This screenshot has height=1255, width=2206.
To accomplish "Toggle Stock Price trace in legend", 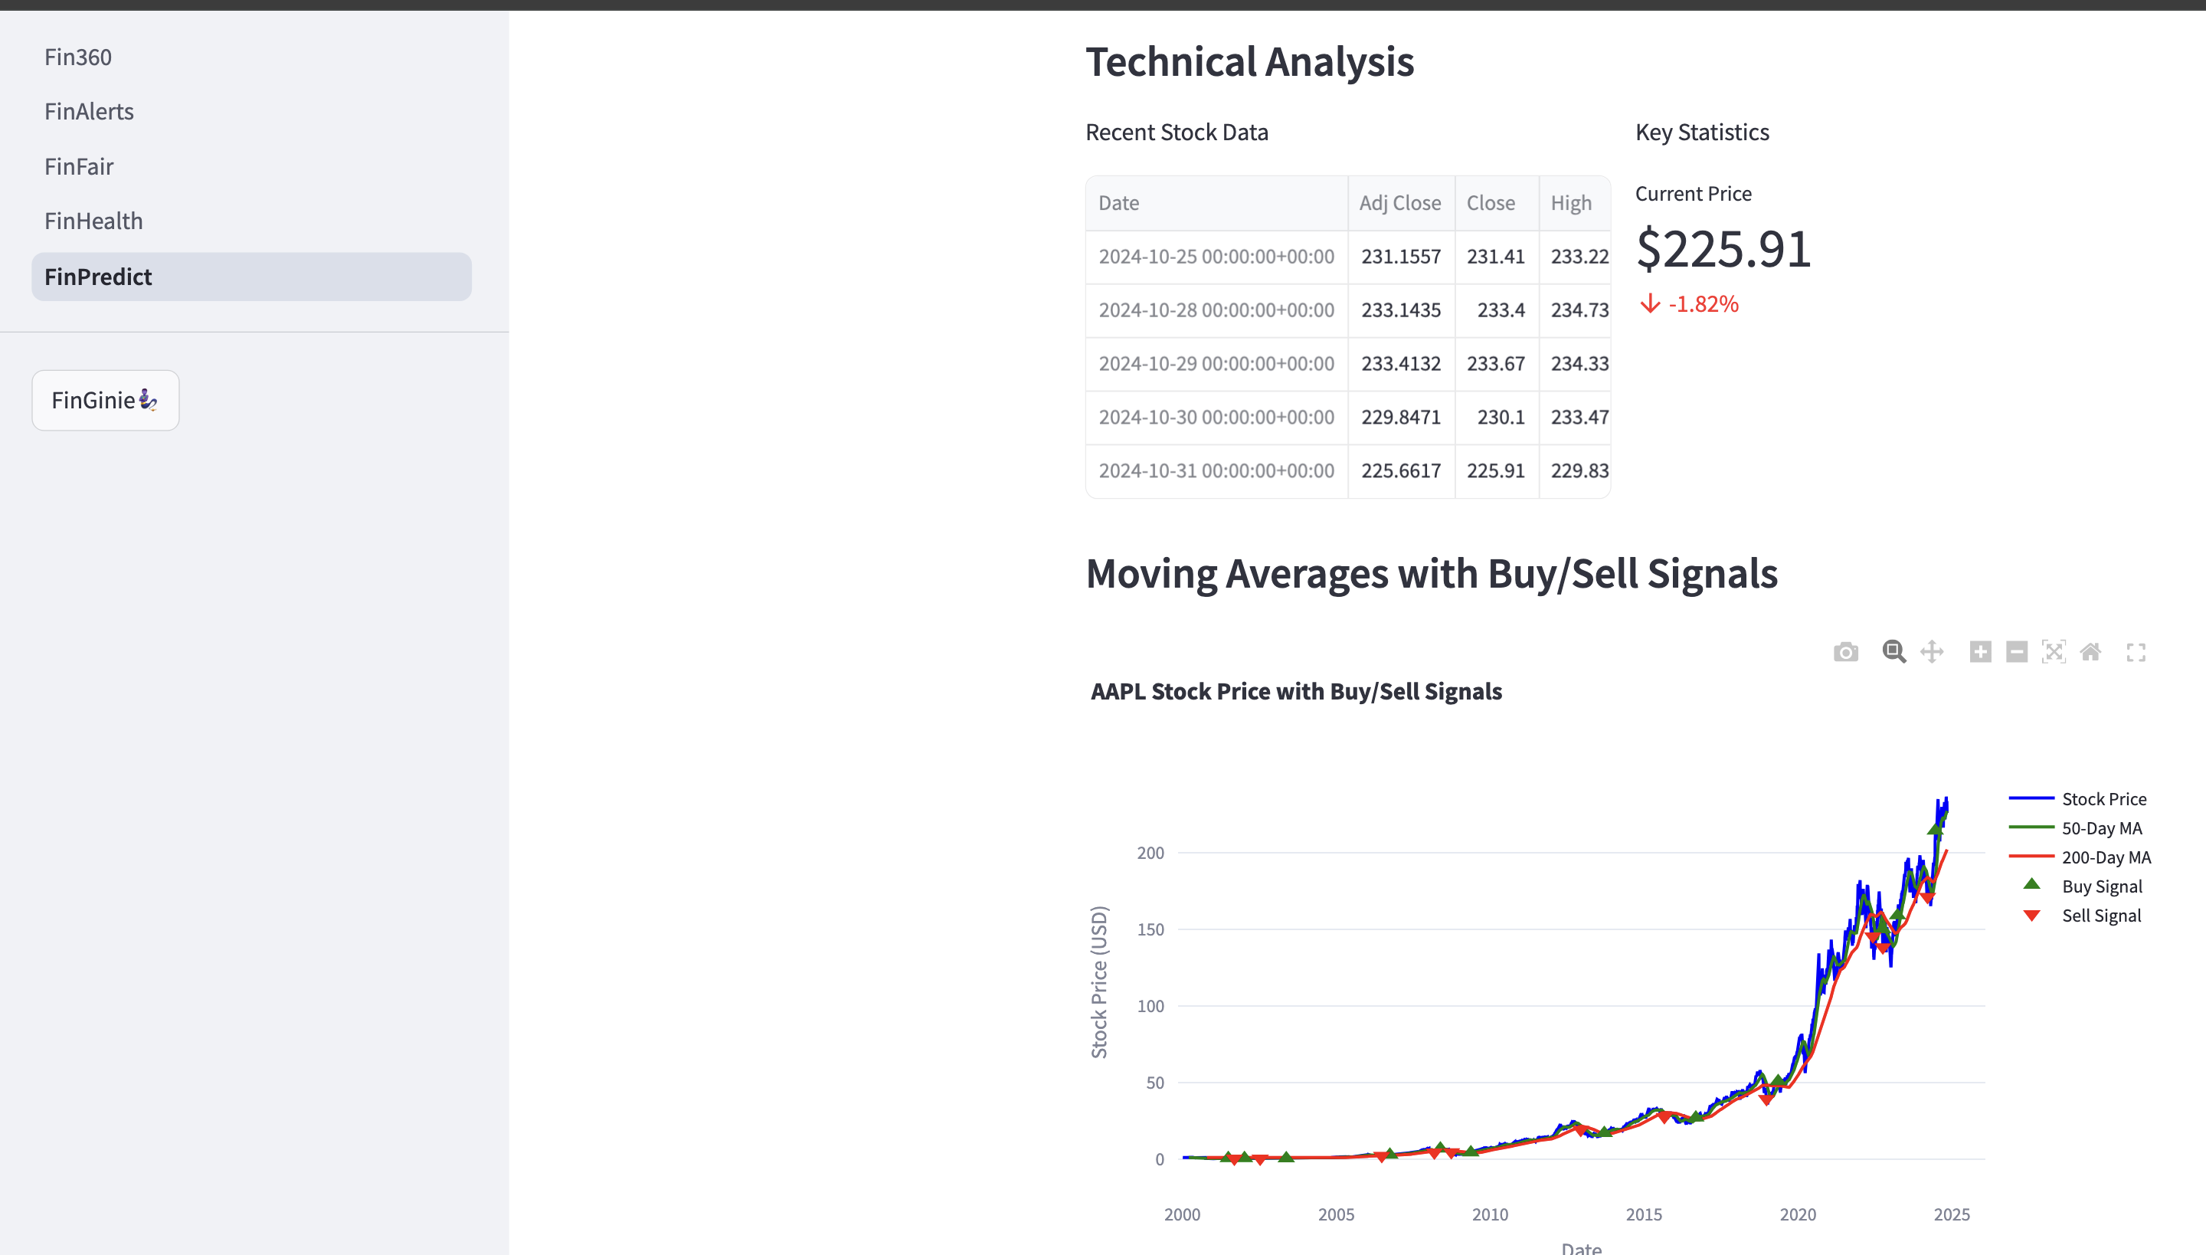I will coord(2103,799).
